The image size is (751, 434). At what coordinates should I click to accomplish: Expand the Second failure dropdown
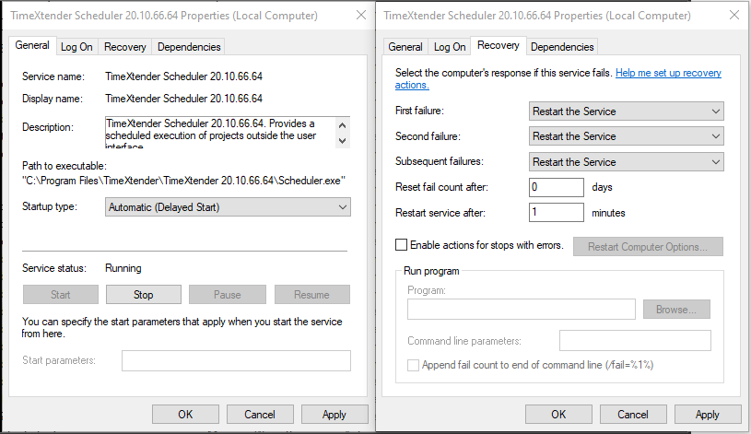626,136
